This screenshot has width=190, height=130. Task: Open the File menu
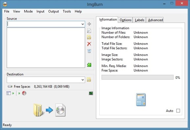pos(7,12)
